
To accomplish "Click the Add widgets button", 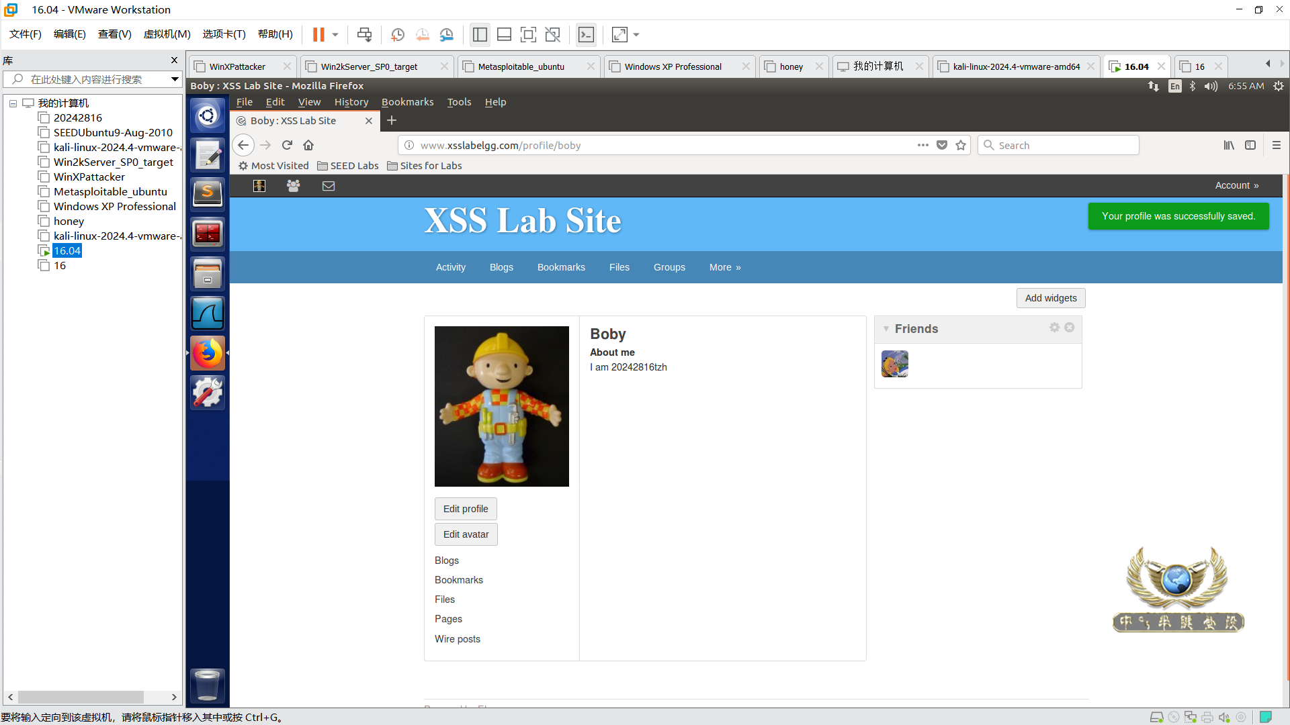I will click(1050, 298).
